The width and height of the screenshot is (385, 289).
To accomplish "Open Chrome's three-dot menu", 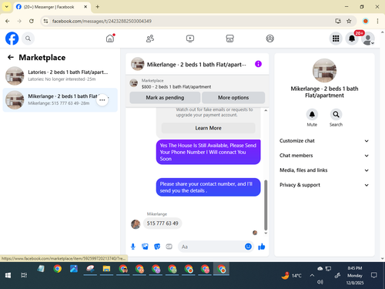I will coord(377,21).
